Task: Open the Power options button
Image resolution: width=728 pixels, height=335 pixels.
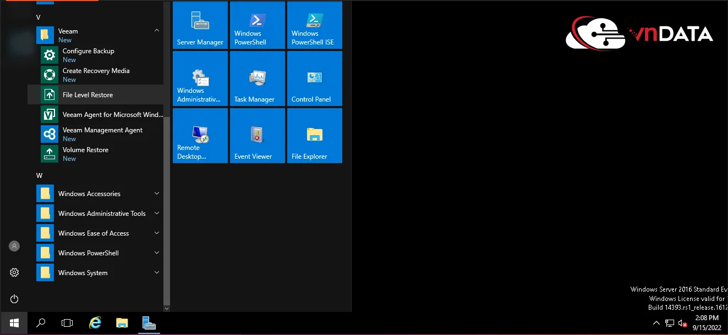Action: 14,299
